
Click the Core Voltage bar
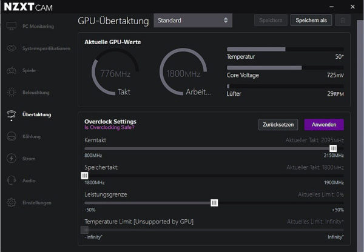(x=285, y=68)
